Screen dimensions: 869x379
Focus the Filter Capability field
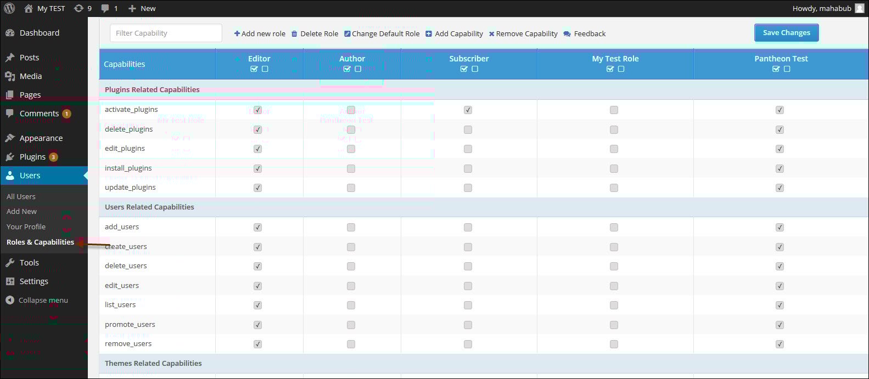point(166,33)
